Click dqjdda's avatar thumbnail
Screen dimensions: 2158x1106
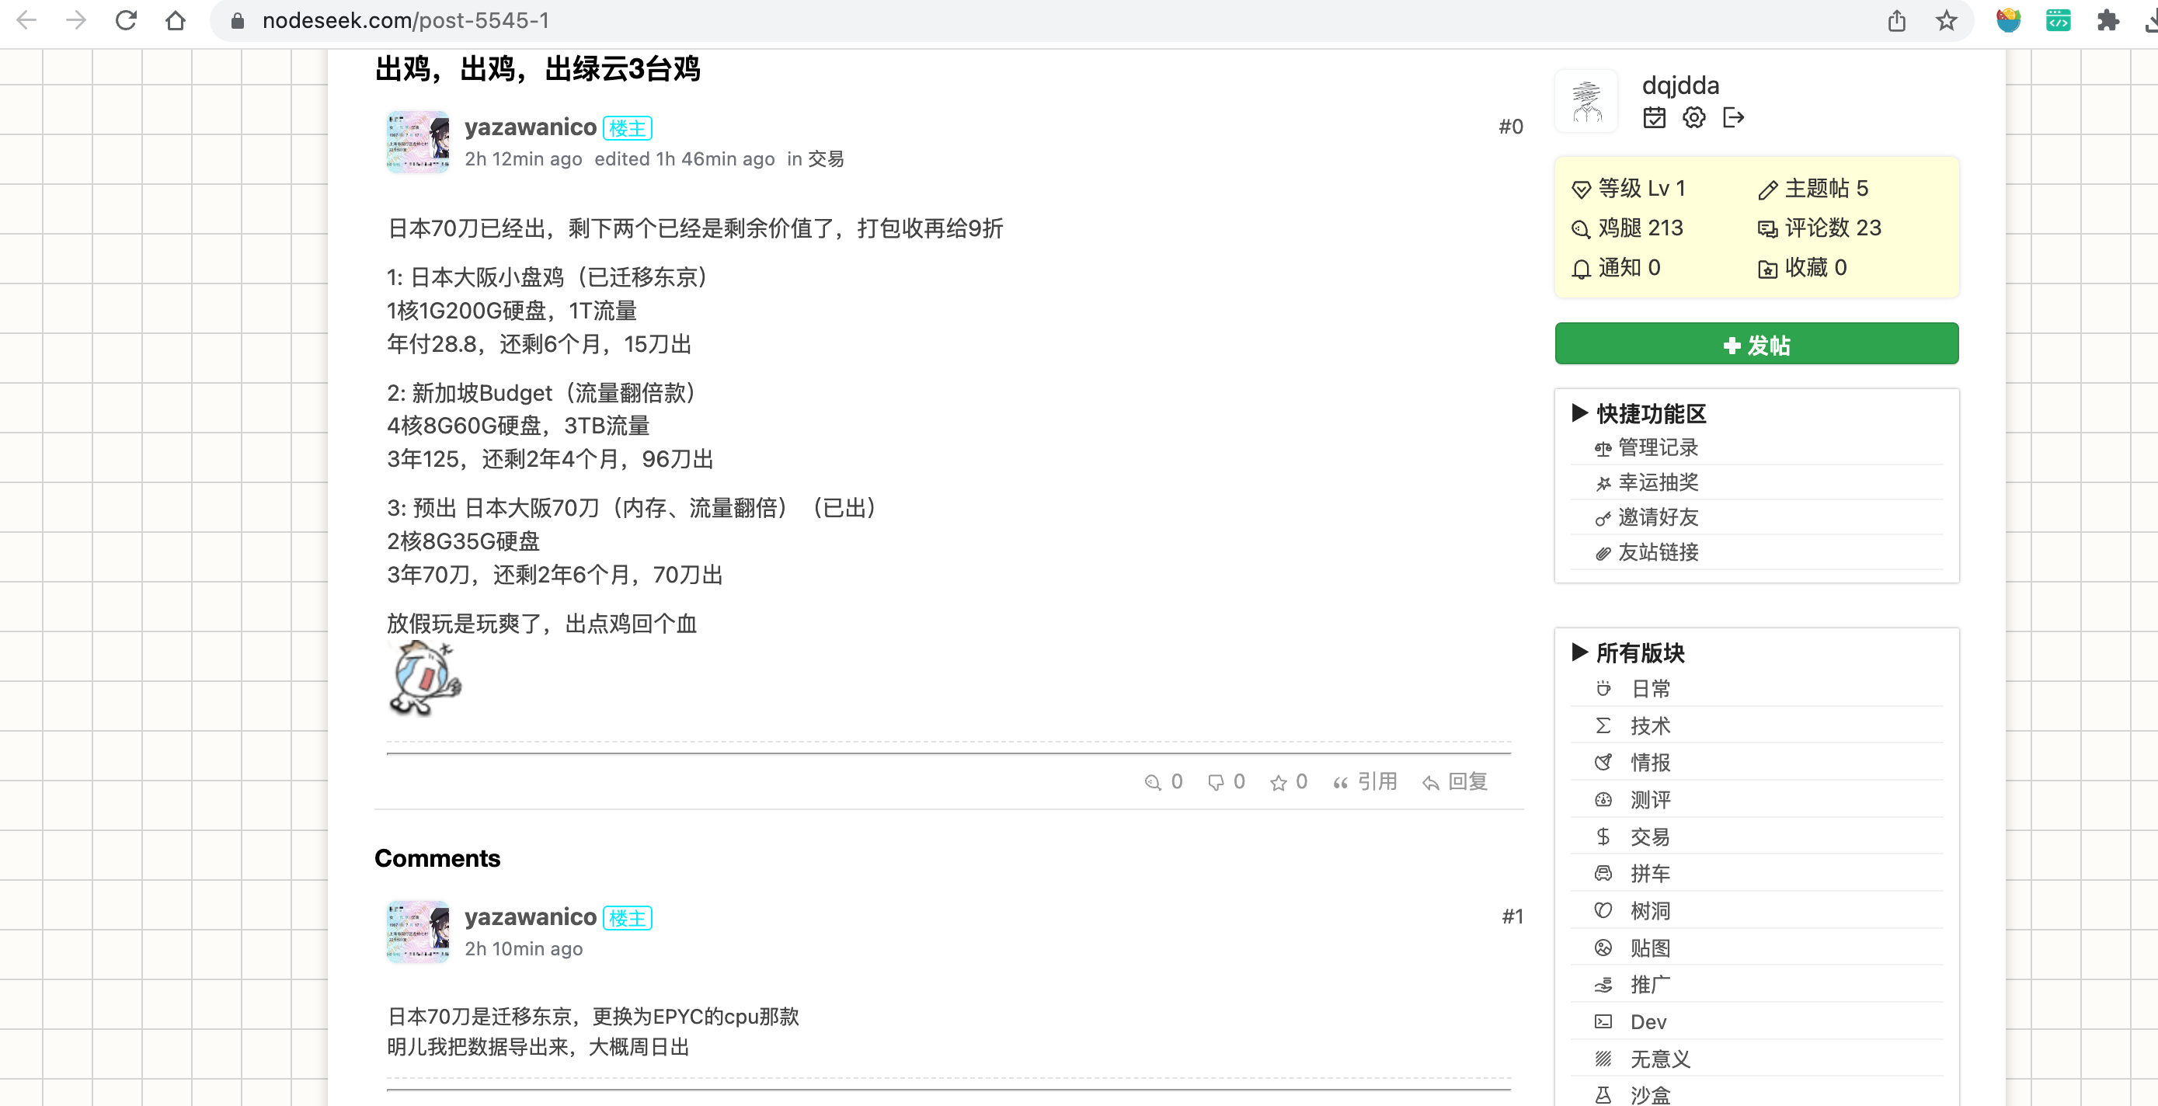(x=1585, y=100)
